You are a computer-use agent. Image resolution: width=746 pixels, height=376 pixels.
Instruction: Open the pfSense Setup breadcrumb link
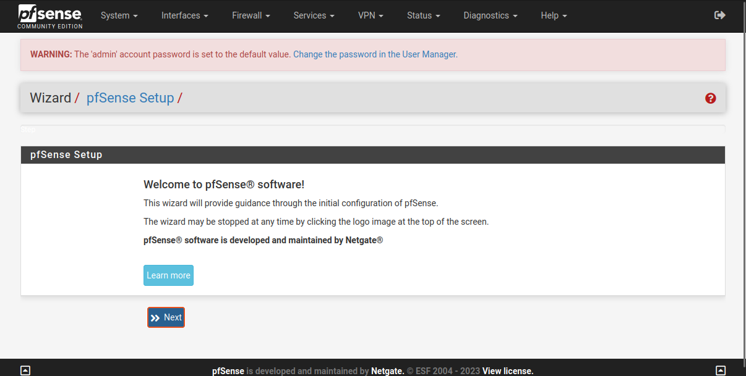130,98
